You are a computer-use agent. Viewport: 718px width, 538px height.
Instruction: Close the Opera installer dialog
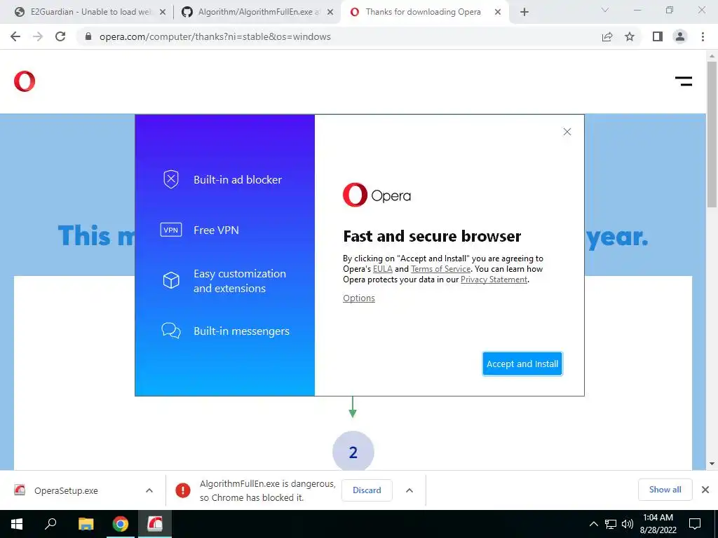(567, 132)
